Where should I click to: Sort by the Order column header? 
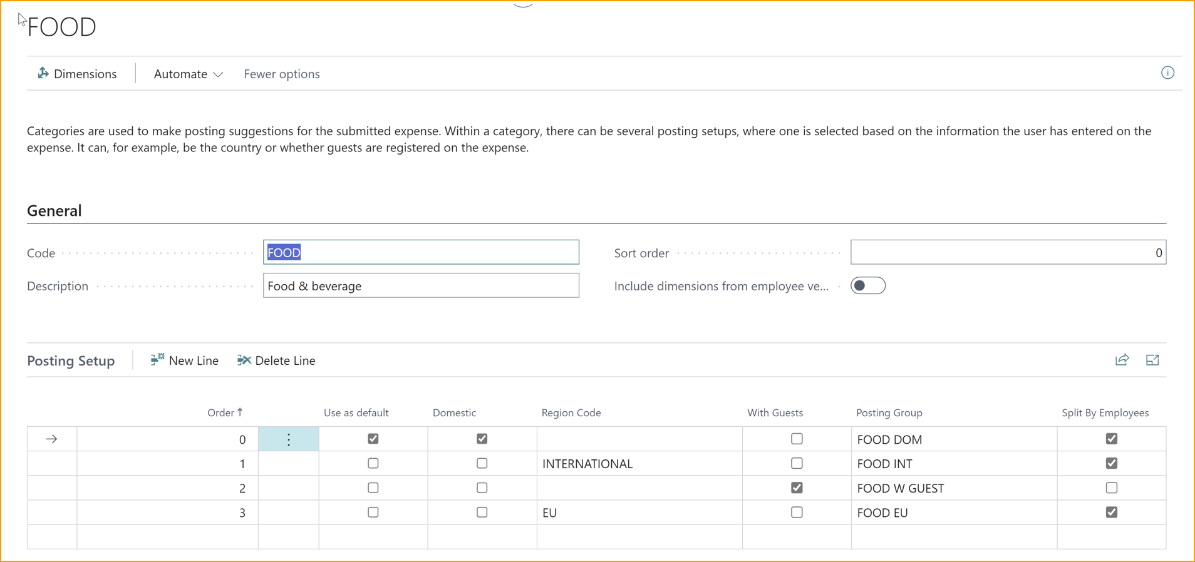click(225, 412)
